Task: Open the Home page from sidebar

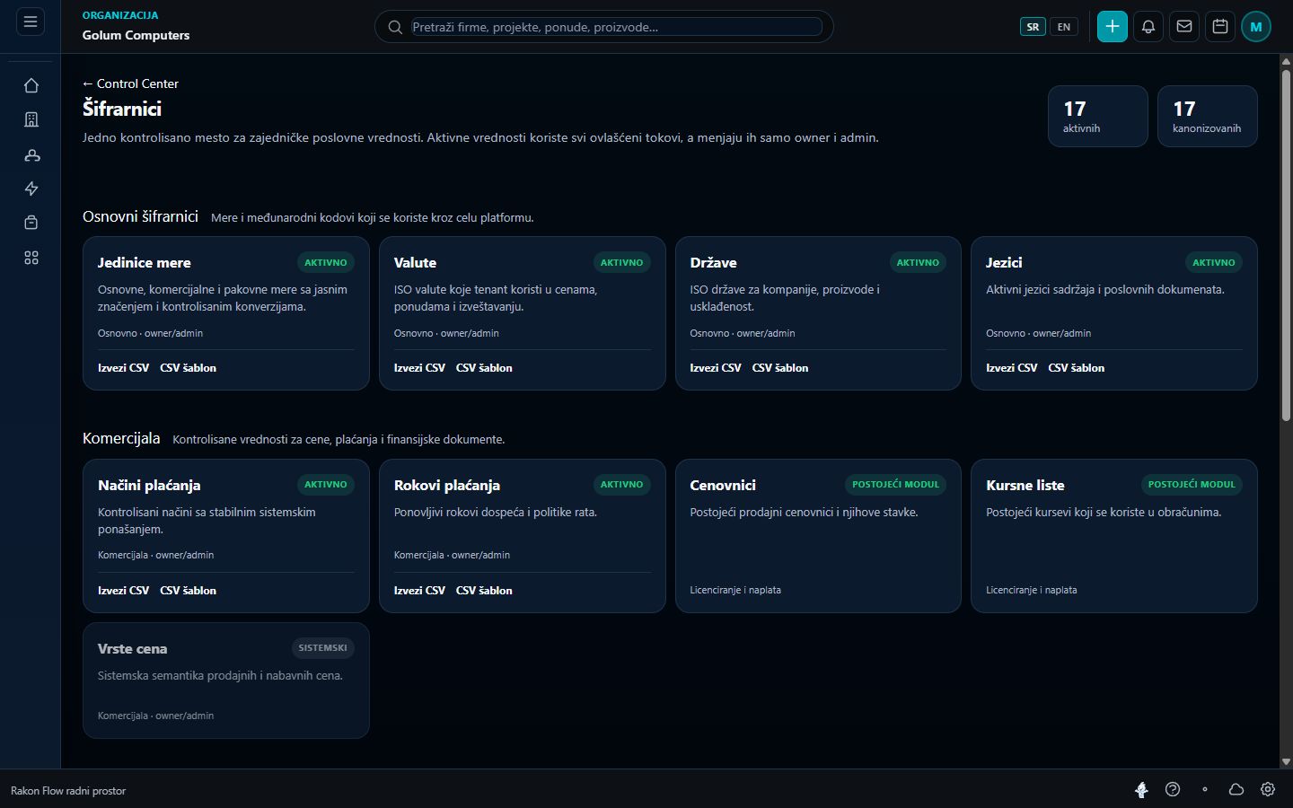Action: point(31,85)
